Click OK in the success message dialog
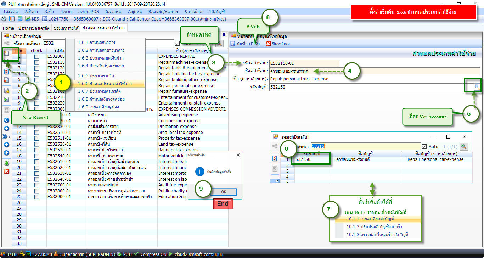Image resolution: width=484 pixels, height=258 pixels. 224,192
